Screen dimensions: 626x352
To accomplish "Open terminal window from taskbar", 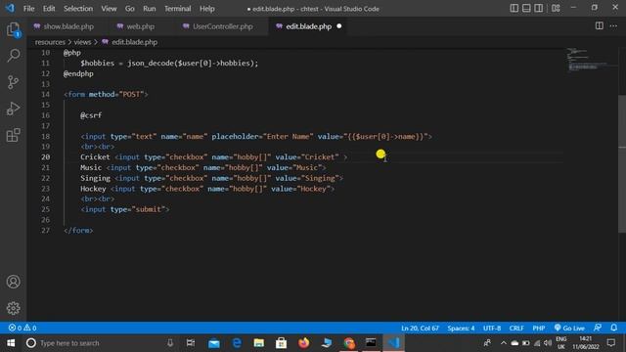I will pyautogui.click(x=371, y=343).
